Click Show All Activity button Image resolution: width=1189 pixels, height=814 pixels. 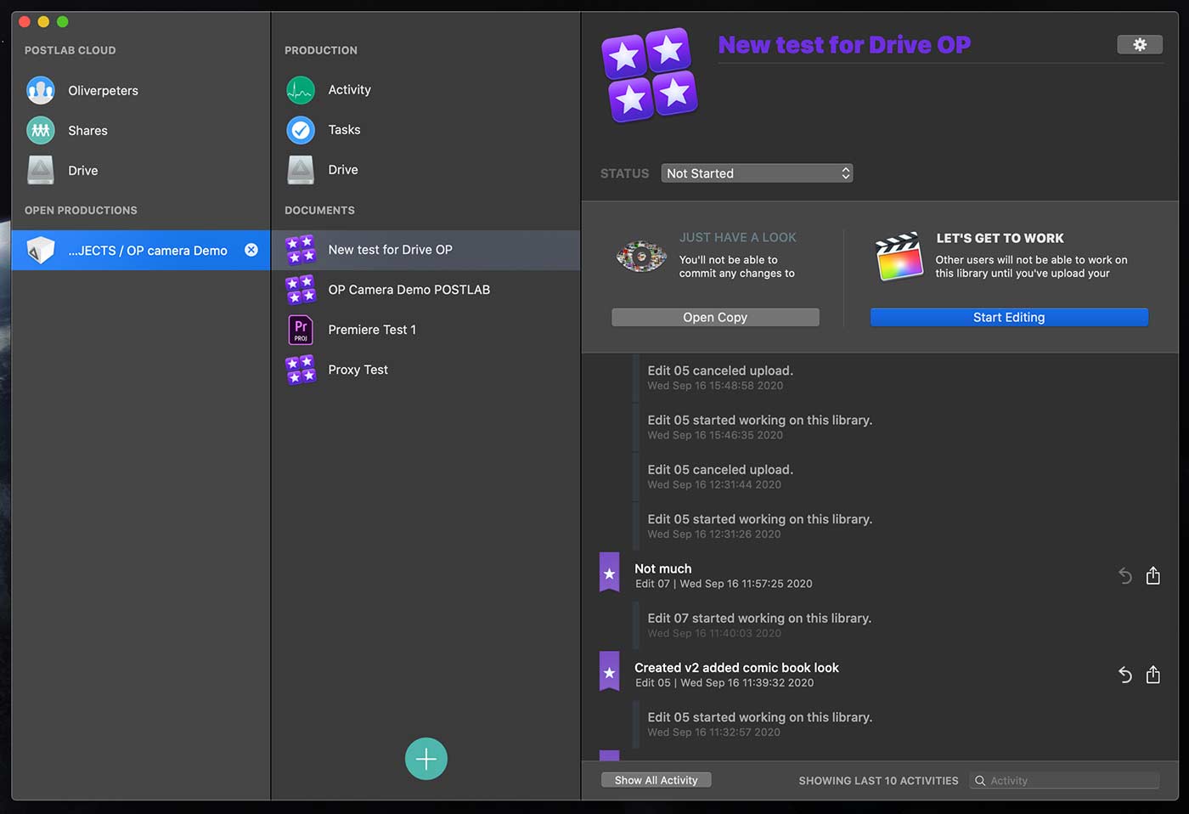click(656, 780)
